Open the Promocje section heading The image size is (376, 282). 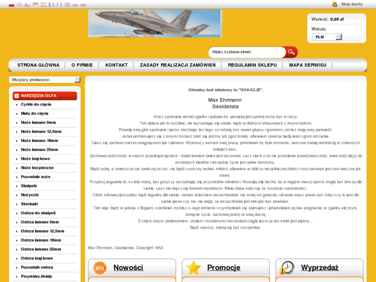(x=224, y=268)
